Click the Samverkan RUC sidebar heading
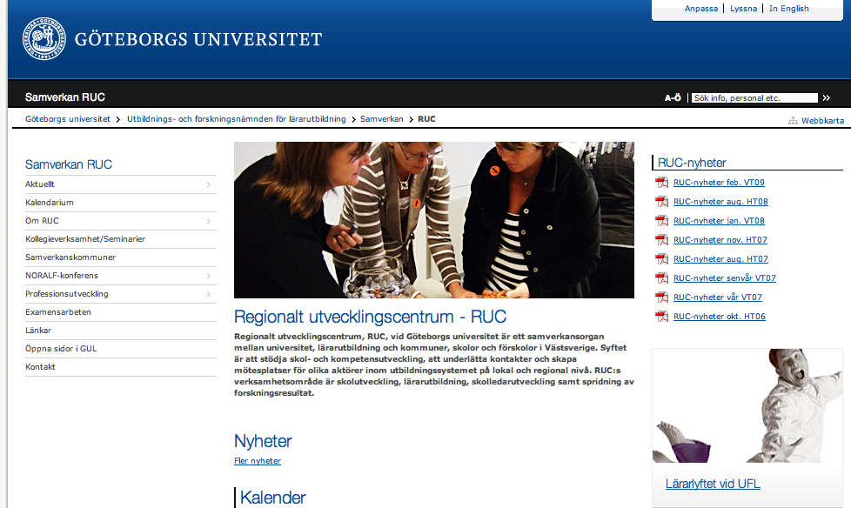The height and width of the screenshot is (508, 851). (x=69, y=164)
